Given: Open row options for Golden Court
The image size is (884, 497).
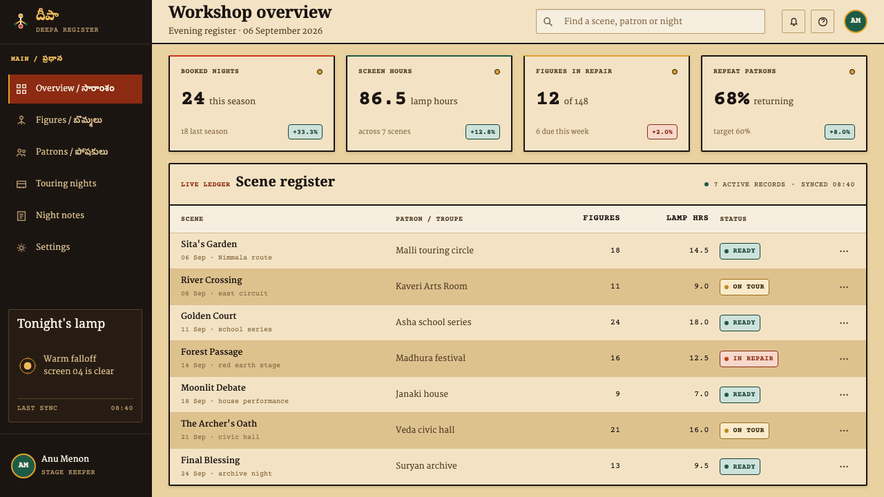Looking at the screenshot, I should coord(844,323).
